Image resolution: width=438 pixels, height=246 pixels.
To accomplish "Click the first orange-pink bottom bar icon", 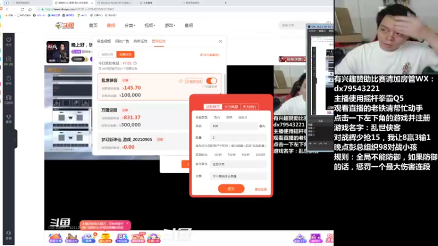I will pyautogui.click(x=55, y=238).
